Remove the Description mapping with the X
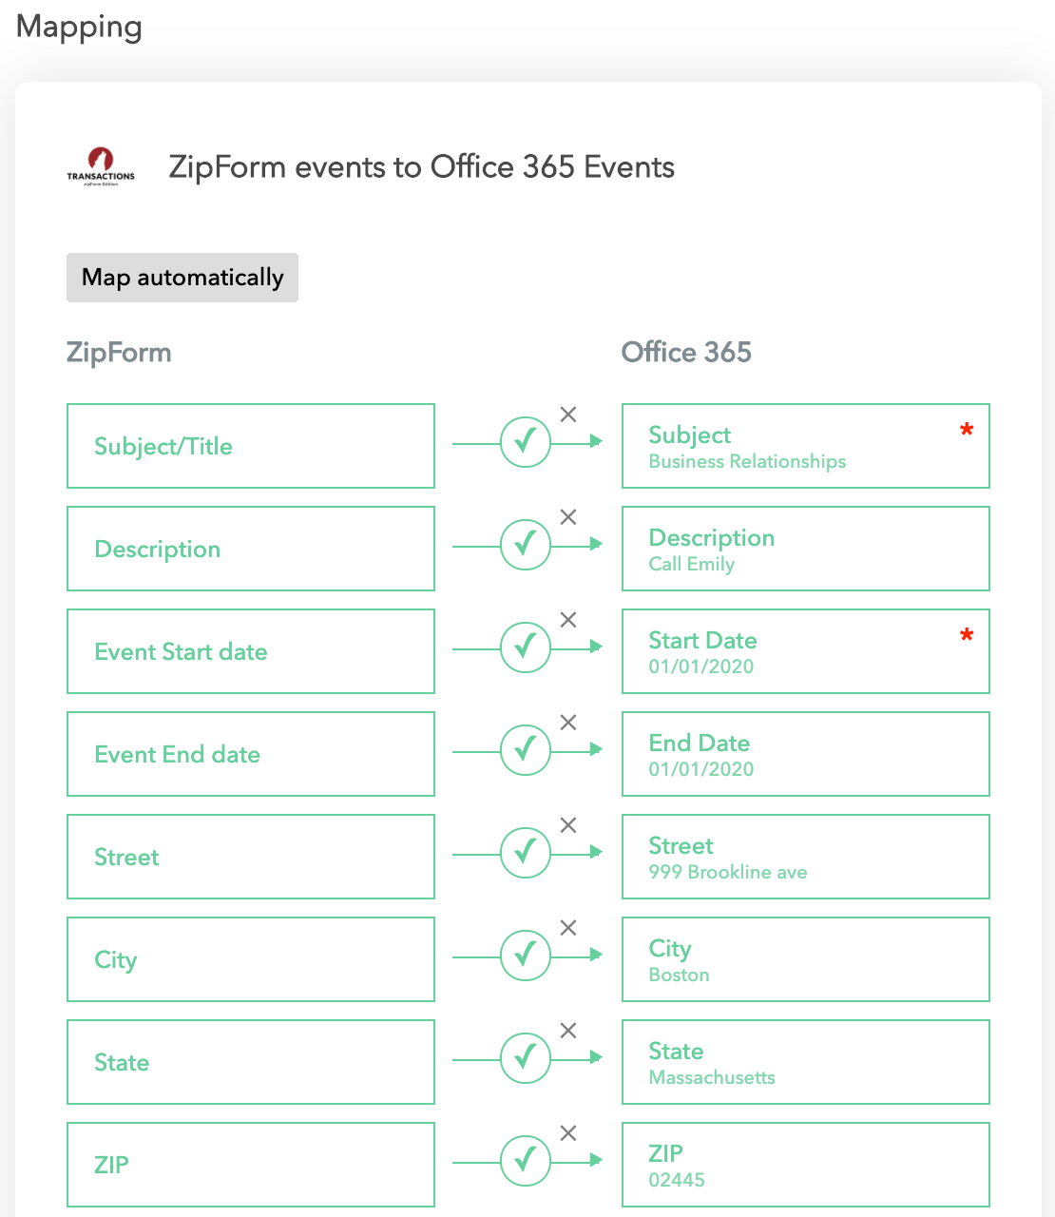Viewport: 1055px width, 1217px height. pyautogui.click(x=568, y=517)
